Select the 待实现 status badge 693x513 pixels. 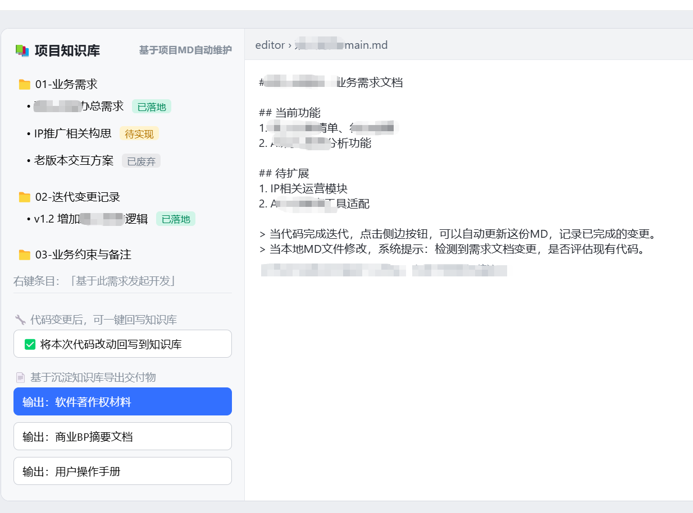click(x=139, y=134)
